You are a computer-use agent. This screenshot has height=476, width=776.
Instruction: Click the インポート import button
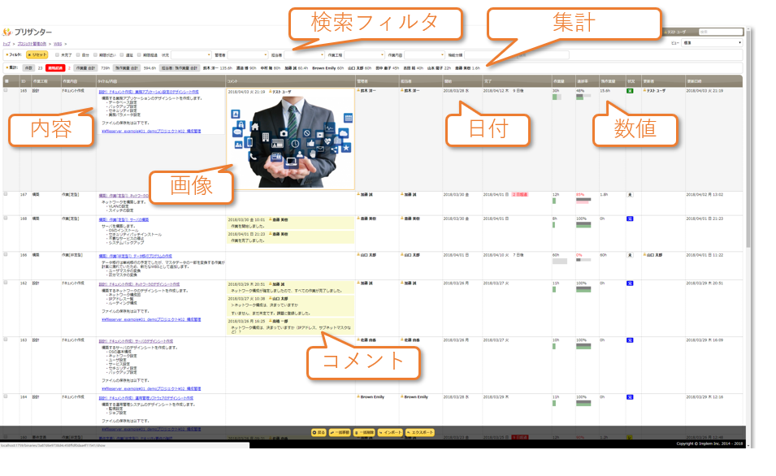coord(390,432)
